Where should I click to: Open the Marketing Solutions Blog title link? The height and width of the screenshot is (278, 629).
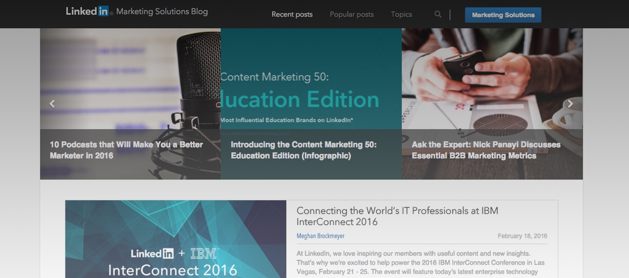pyautogui.click(x=162, y=12)
